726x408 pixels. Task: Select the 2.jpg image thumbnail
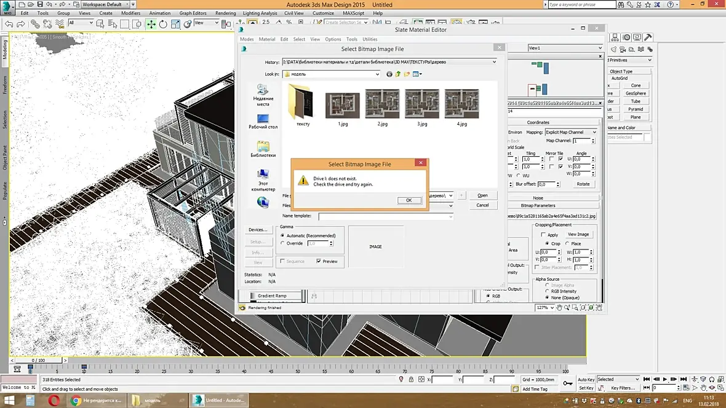click(382, 104)
